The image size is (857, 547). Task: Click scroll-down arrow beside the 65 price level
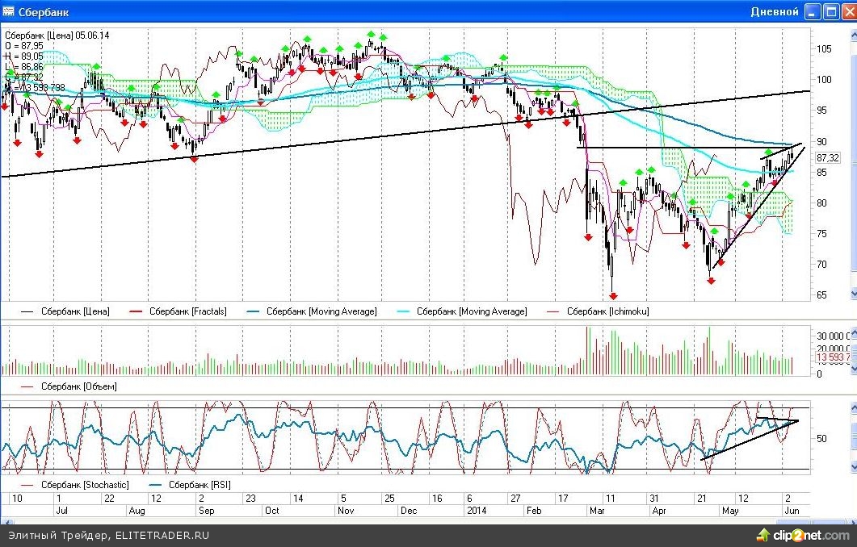(x=852, y=295)
